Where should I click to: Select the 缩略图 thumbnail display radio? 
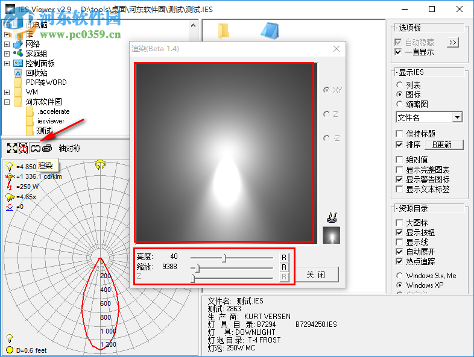tap(399, 104)
